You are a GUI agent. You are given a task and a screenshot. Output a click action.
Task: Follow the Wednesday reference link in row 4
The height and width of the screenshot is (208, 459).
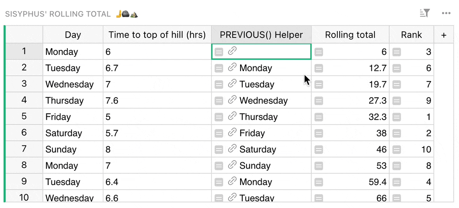[x=263, y=100]
